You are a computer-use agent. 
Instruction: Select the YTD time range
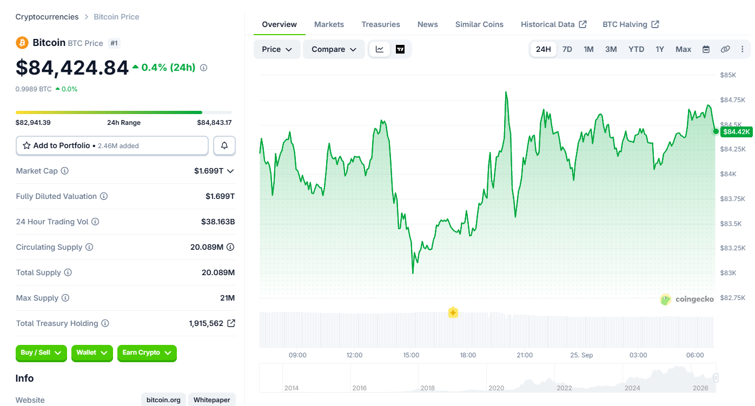(x=637, y=49)
